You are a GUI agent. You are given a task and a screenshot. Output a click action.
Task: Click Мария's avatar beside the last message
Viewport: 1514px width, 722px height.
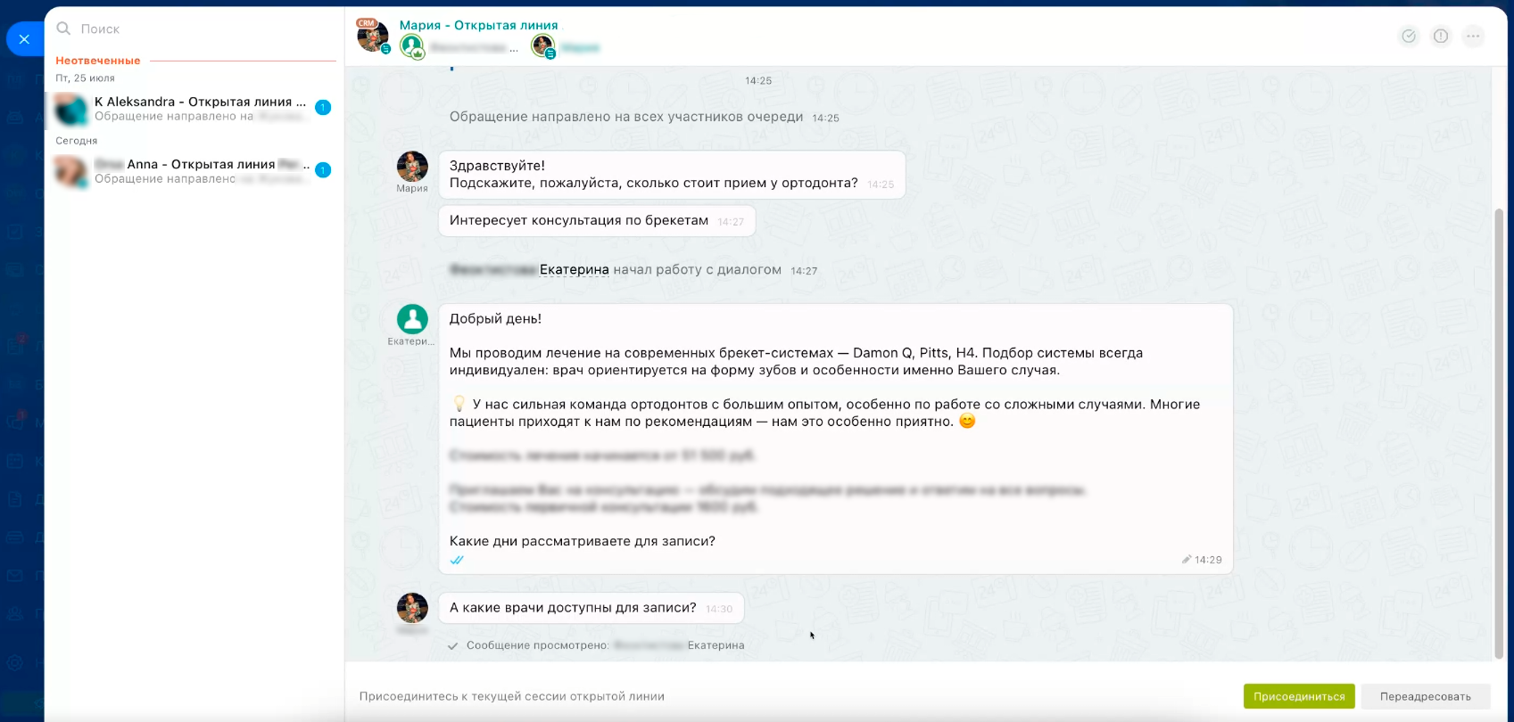click(412, 608)
